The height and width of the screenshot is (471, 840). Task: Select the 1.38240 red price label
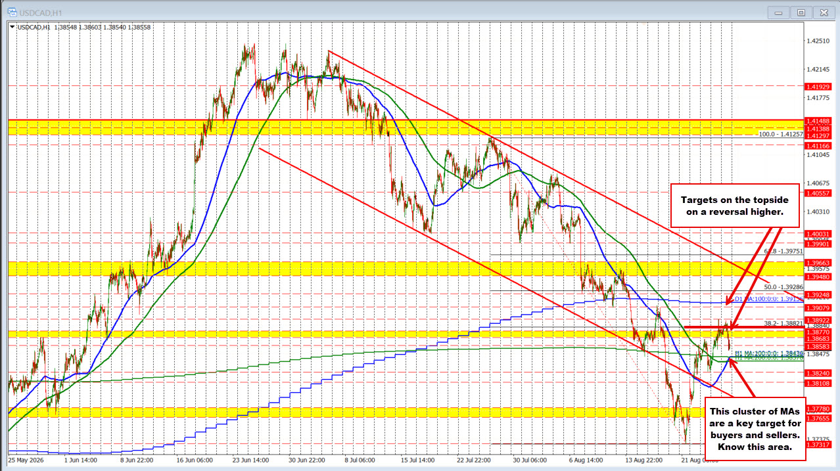point(819,372)
